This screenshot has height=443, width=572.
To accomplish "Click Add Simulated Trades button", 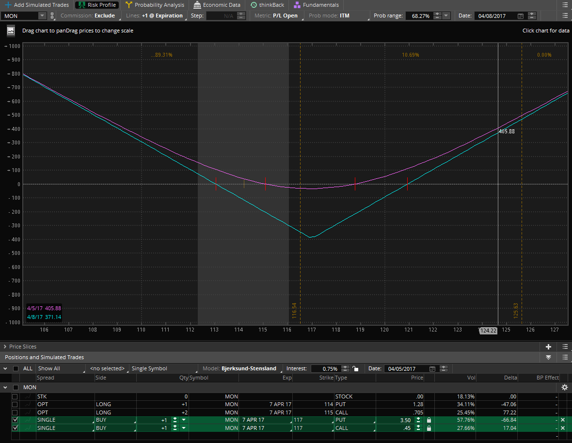I will 37,5.
